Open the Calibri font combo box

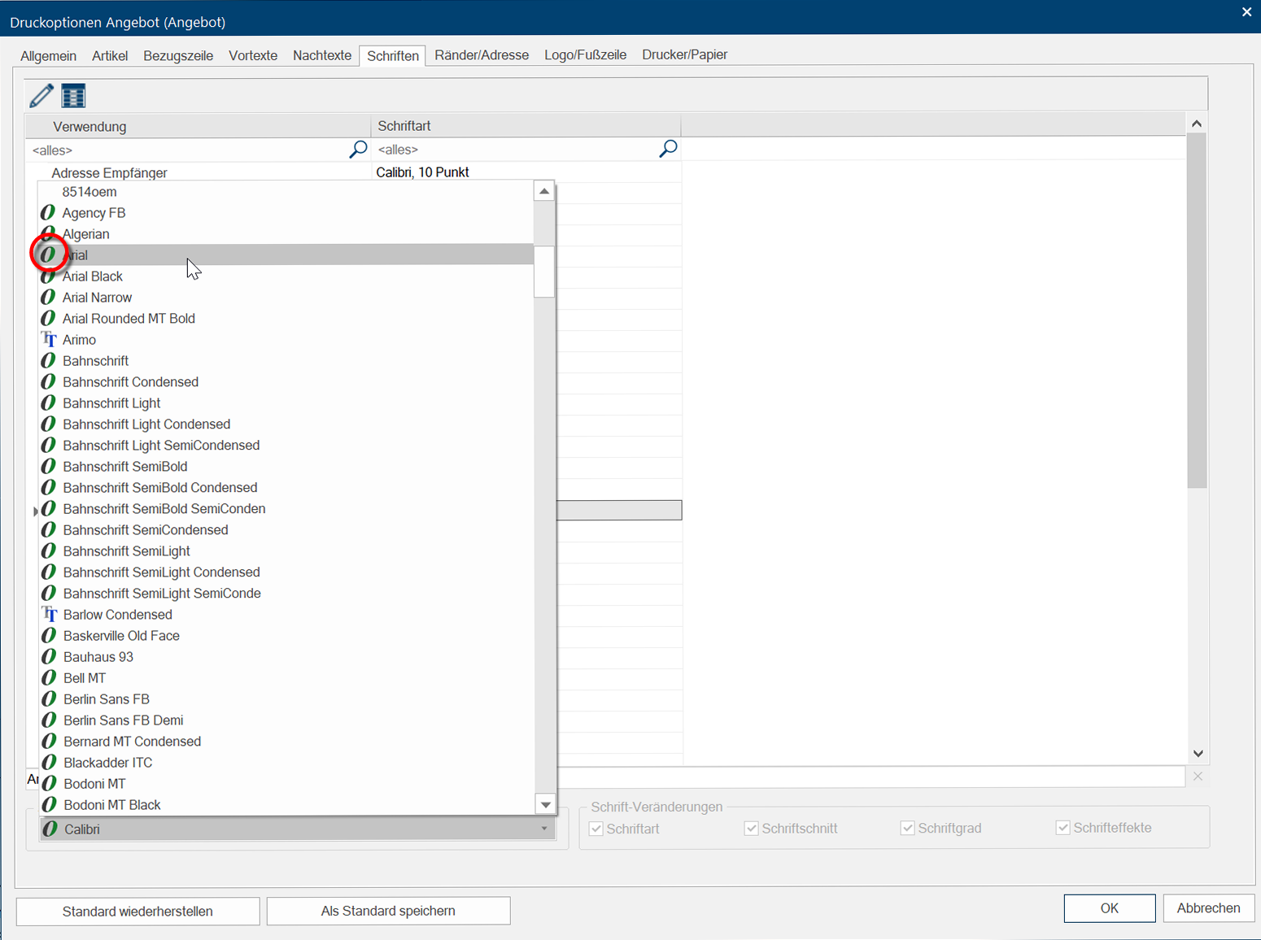pyautogui.click(x=298, y=829)
